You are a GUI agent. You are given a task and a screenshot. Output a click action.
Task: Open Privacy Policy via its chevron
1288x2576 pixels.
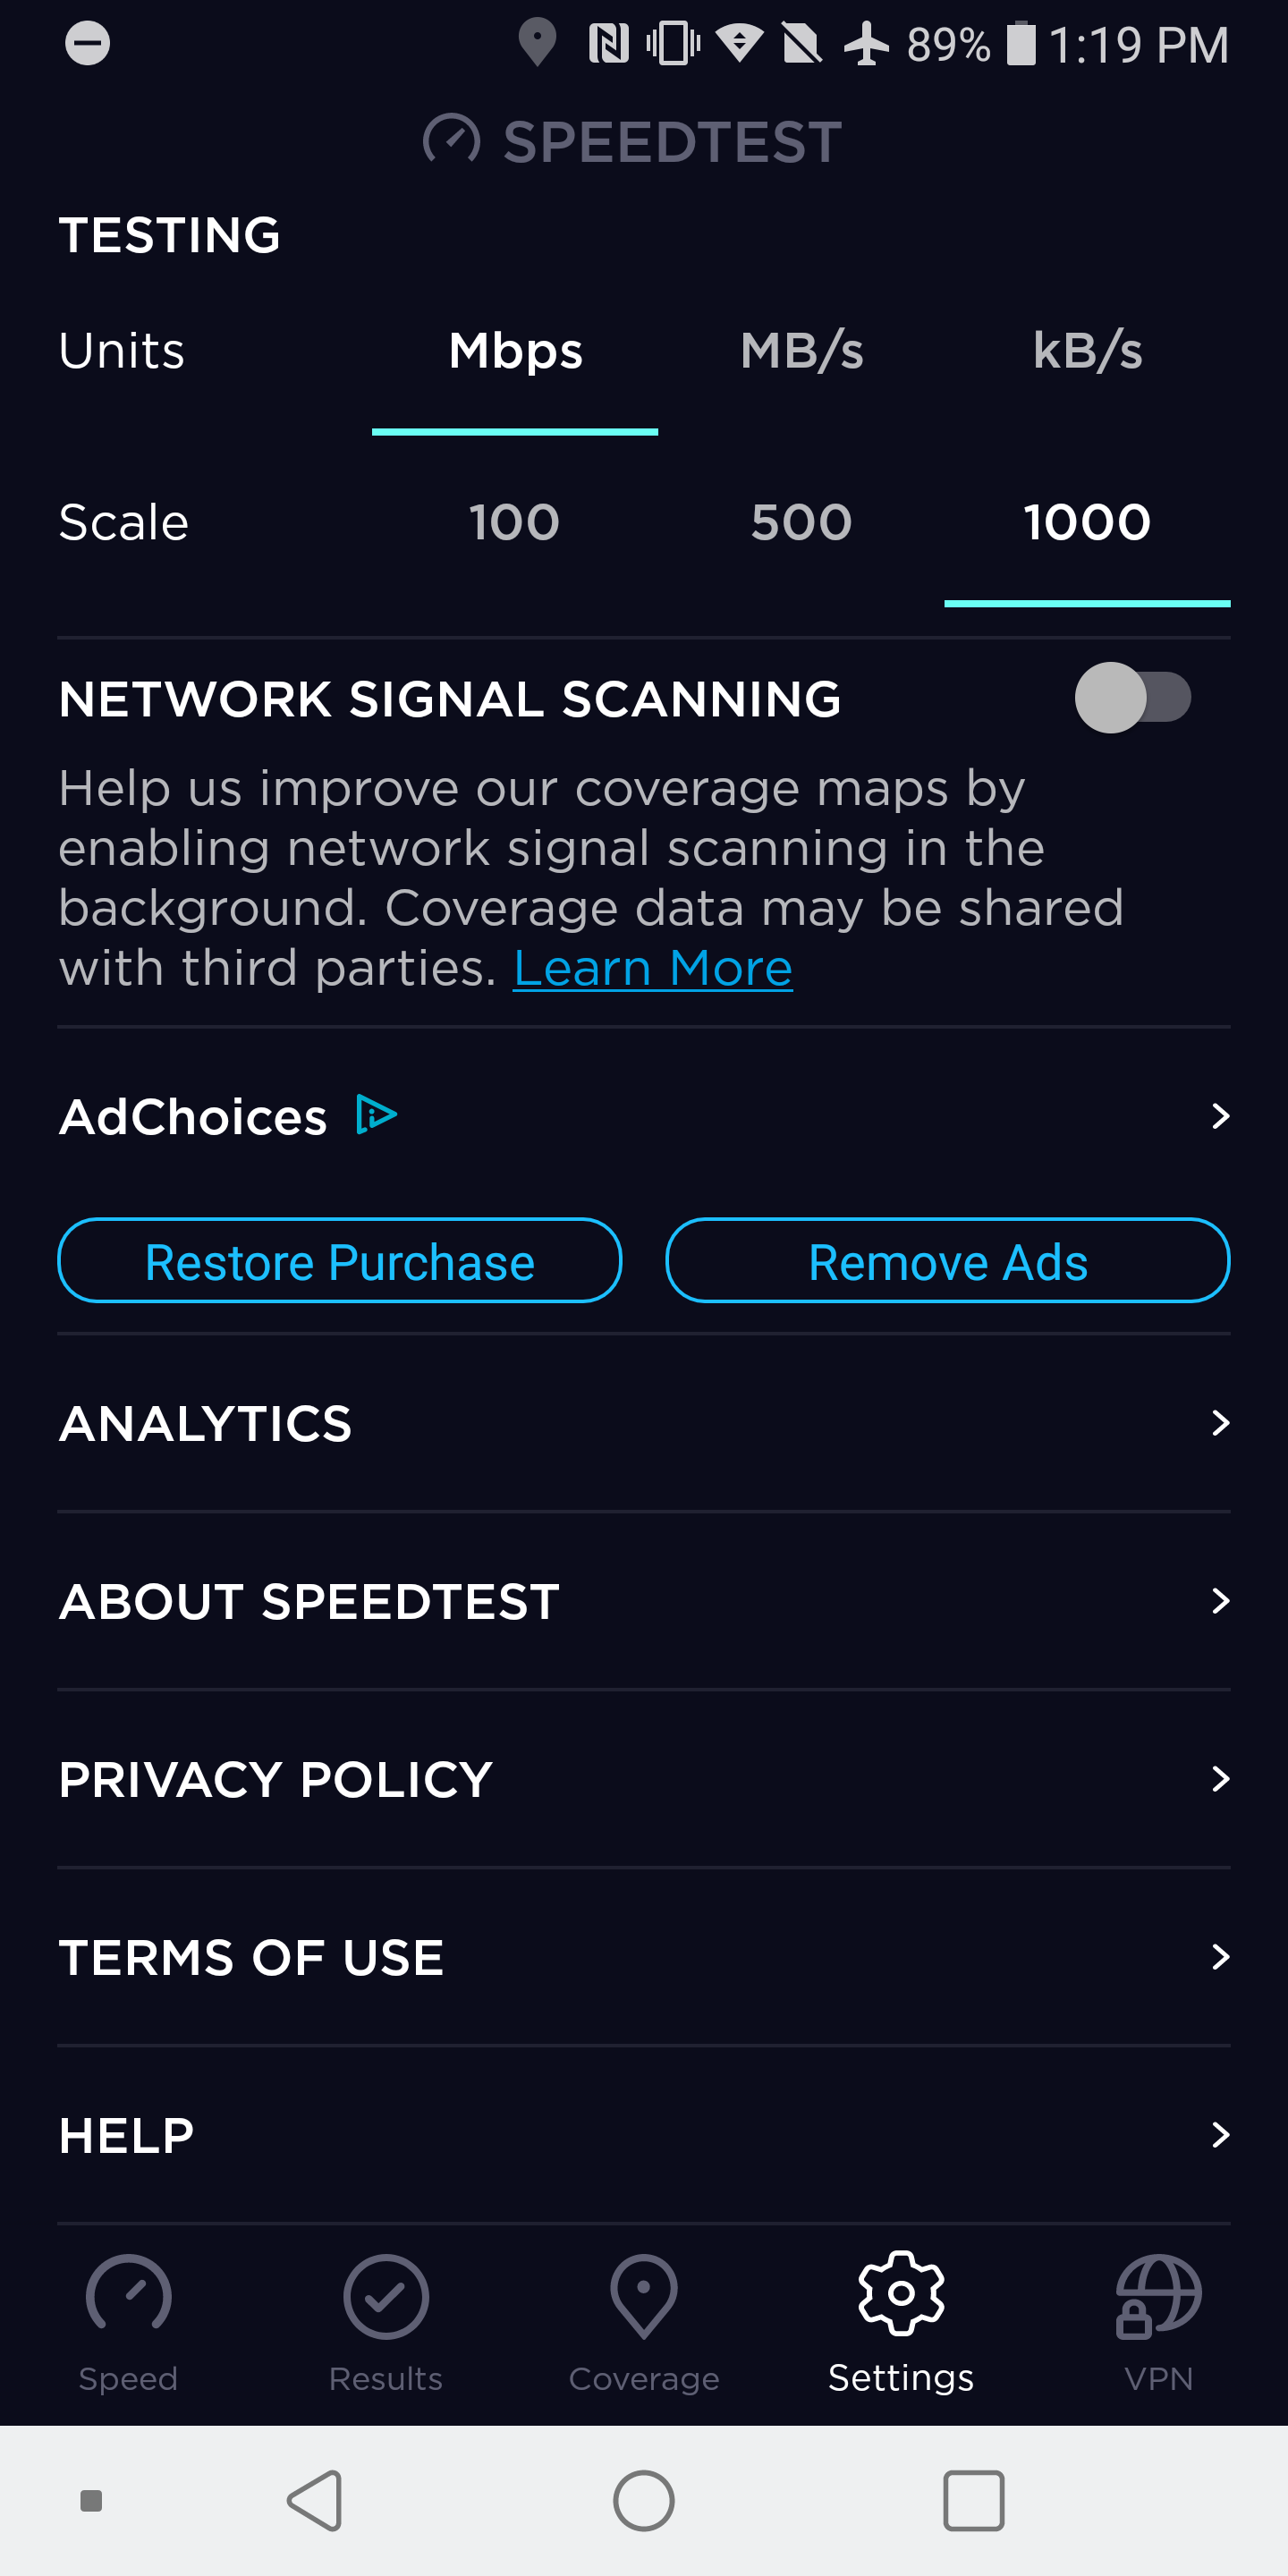(x=1219, y=1779)
